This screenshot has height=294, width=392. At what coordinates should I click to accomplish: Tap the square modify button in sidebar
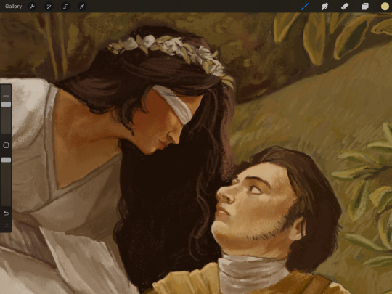6,145
